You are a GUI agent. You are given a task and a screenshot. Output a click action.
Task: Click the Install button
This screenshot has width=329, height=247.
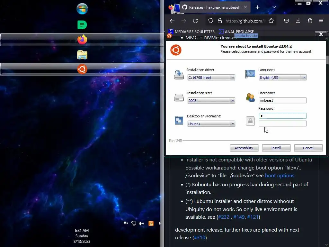pos(276,148)
